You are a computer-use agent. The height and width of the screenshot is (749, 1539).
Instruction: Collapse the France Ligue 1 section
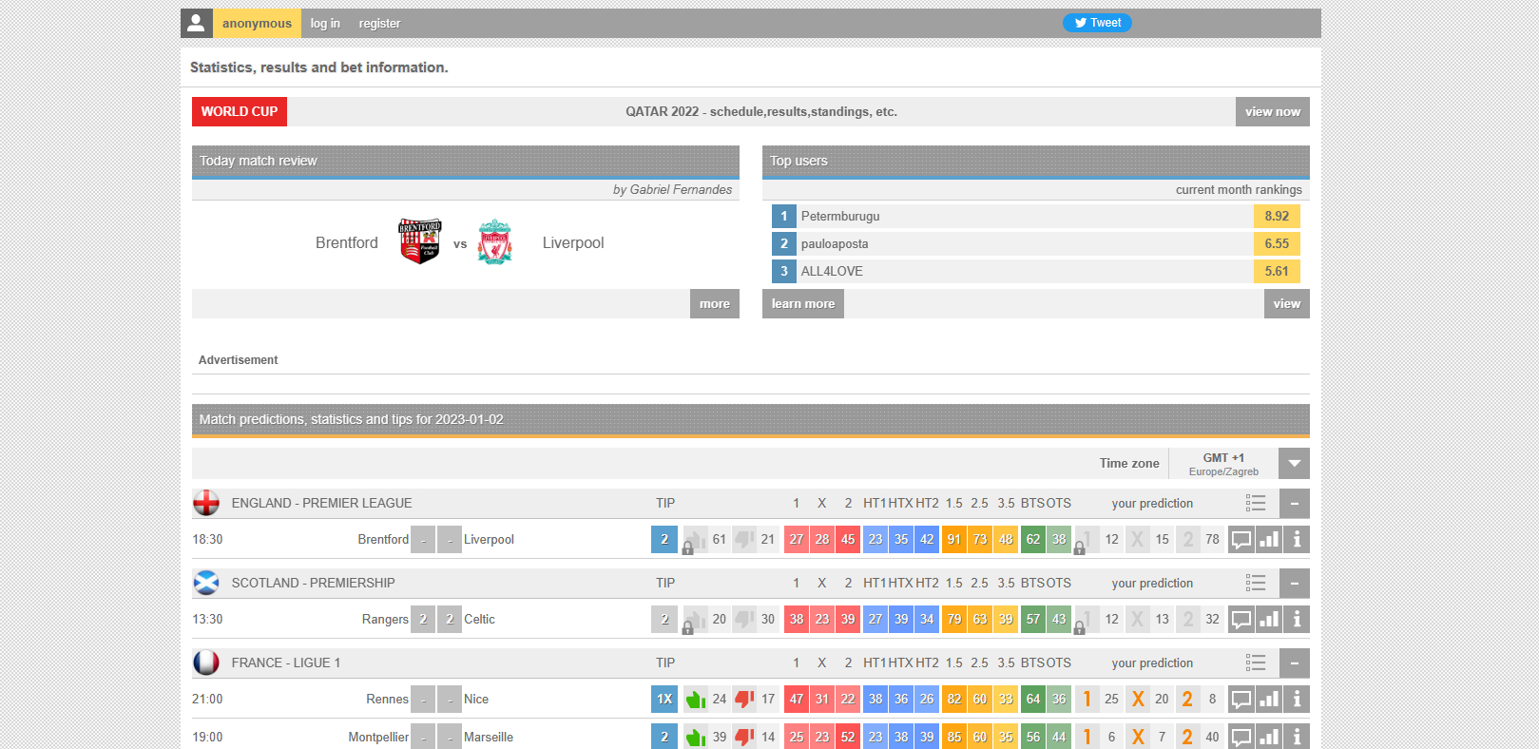(x=1295, y=663)
